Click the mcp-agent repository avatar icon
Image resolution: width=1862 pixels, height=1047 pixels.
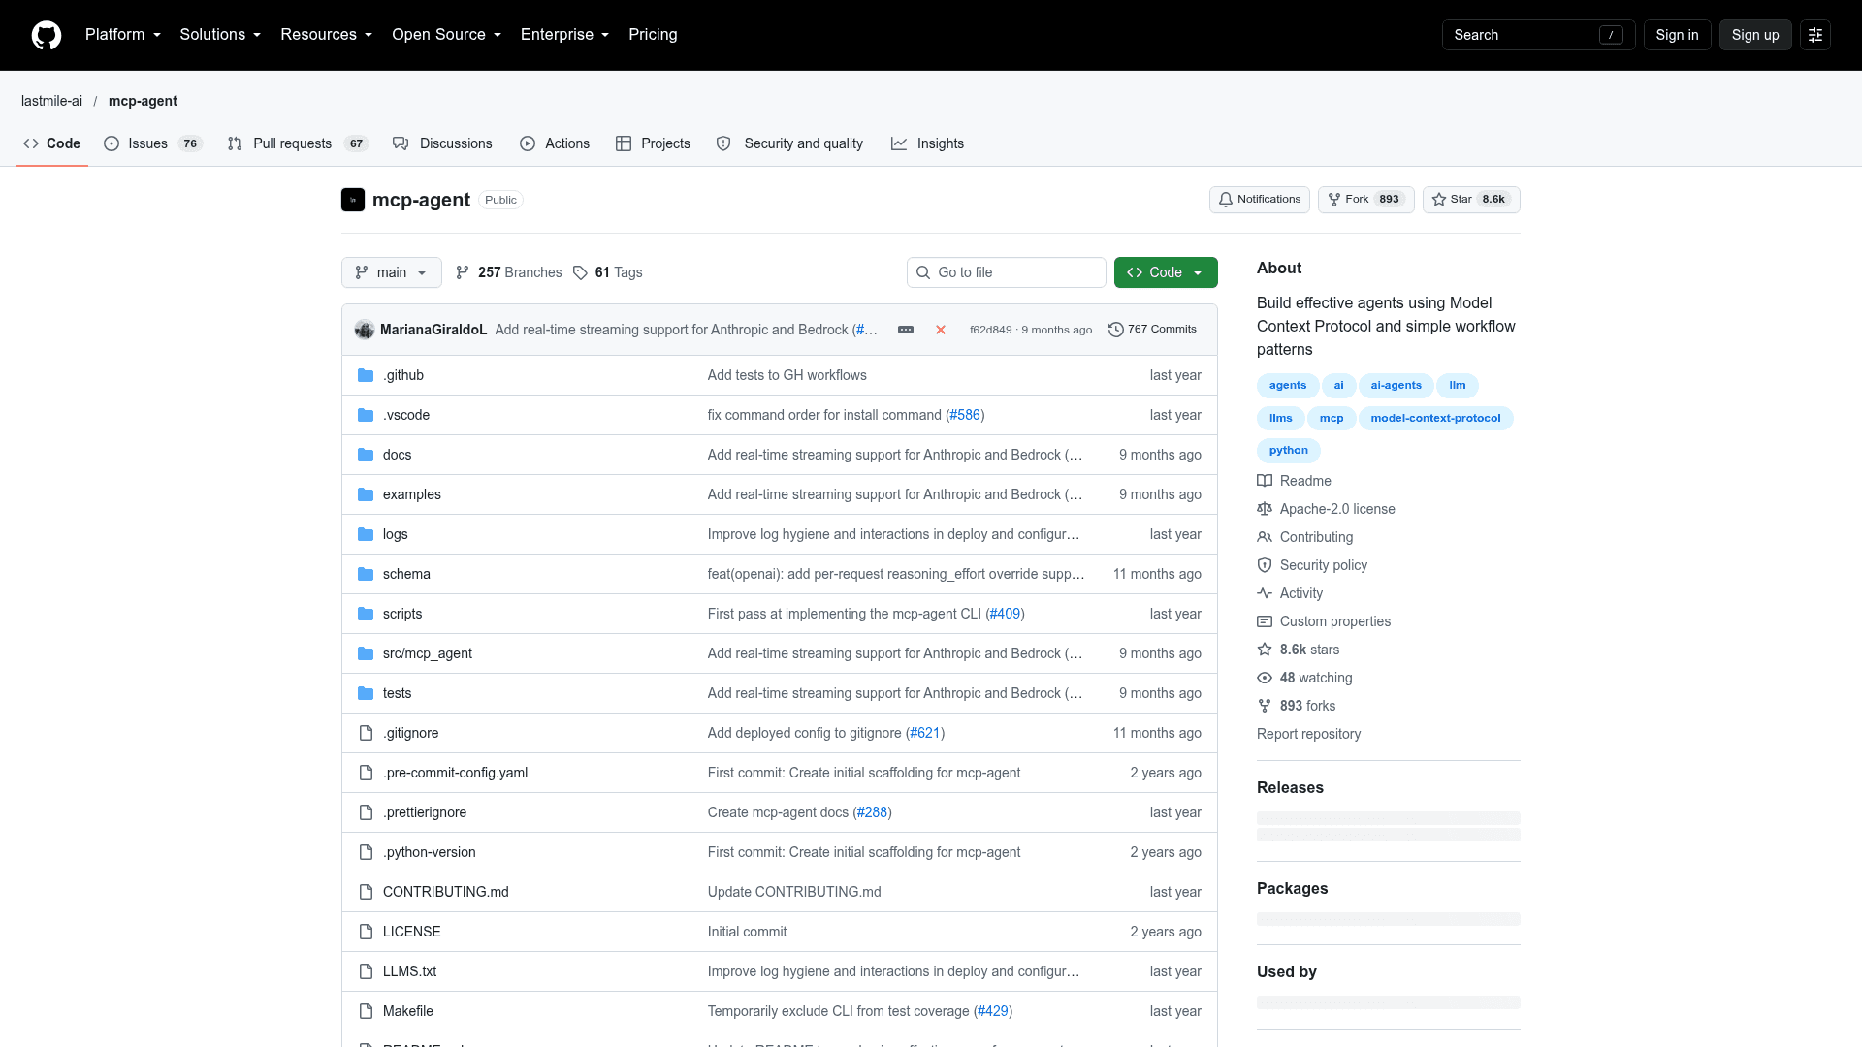(353, 200)
